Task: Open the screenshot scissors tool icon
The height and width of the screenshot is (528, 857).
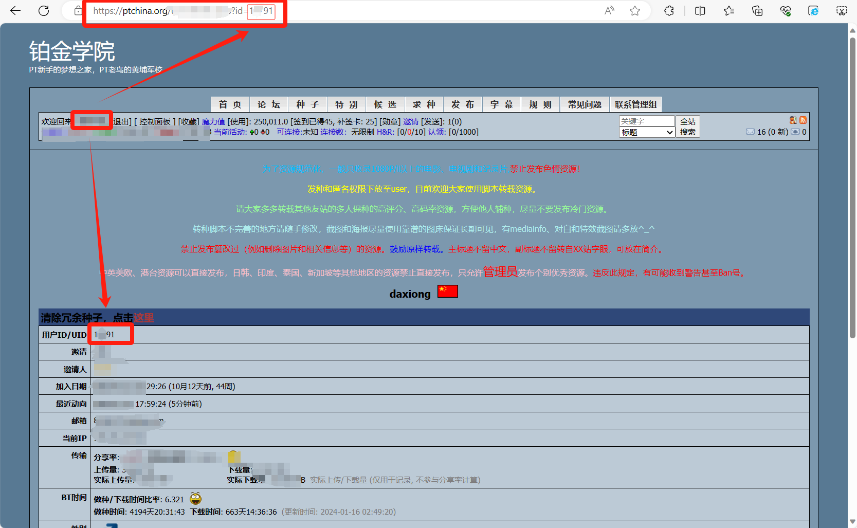Action: pos(842,11)
